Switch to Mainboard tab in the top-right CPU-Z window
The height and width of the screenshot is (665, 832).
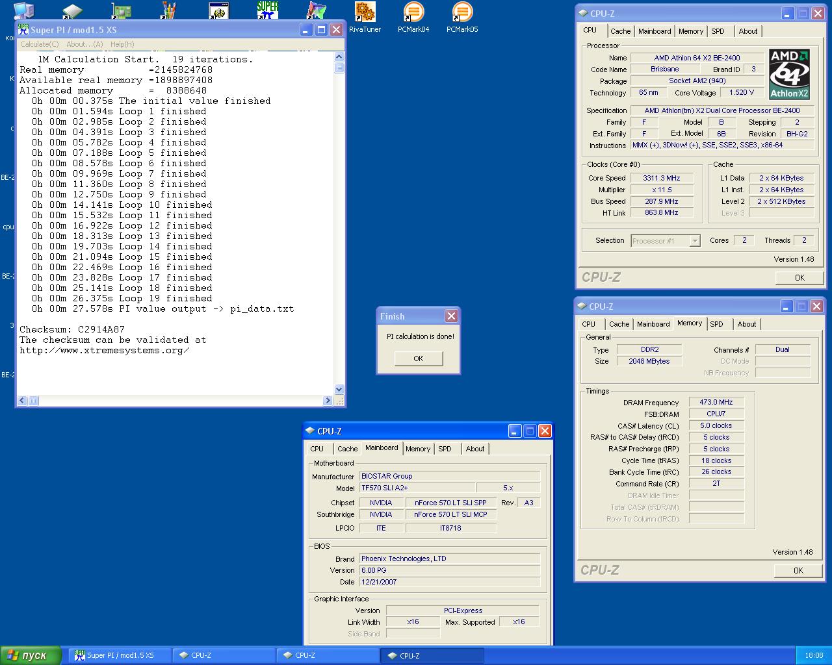pos(655,31)
